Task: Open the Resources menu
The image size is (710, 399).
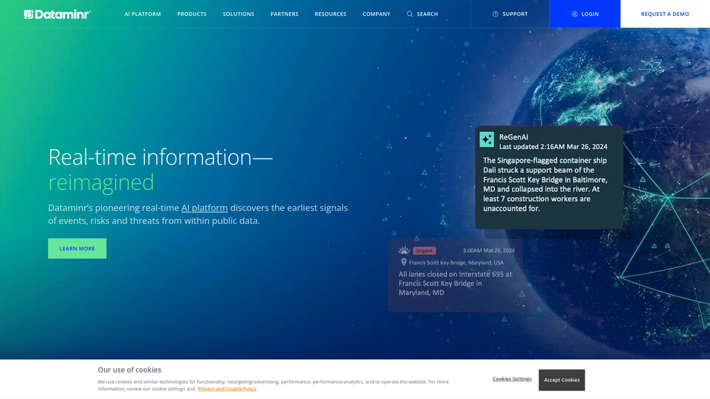Action: click(331, 14)
